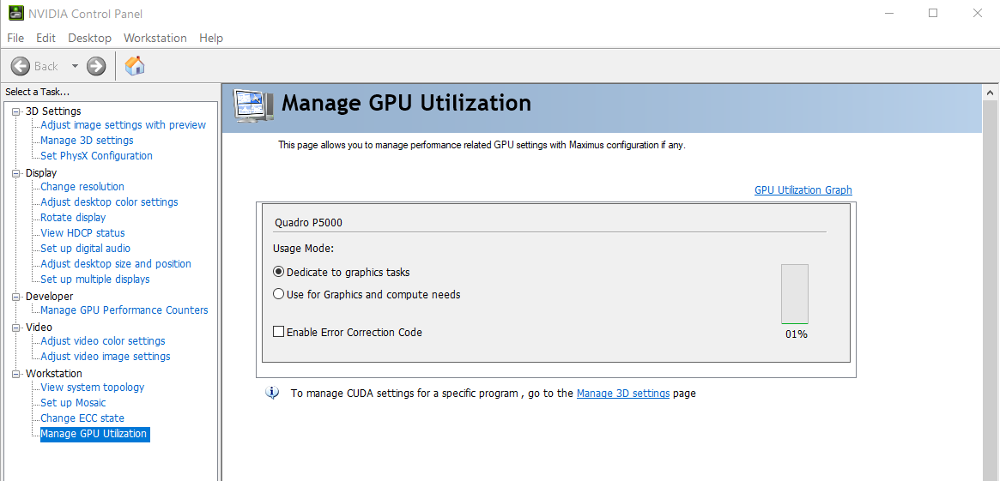Viewport: 1000px width, 481px height.
Task: Open the File menu
Action: pyautogui.click(x=15, y=39)
